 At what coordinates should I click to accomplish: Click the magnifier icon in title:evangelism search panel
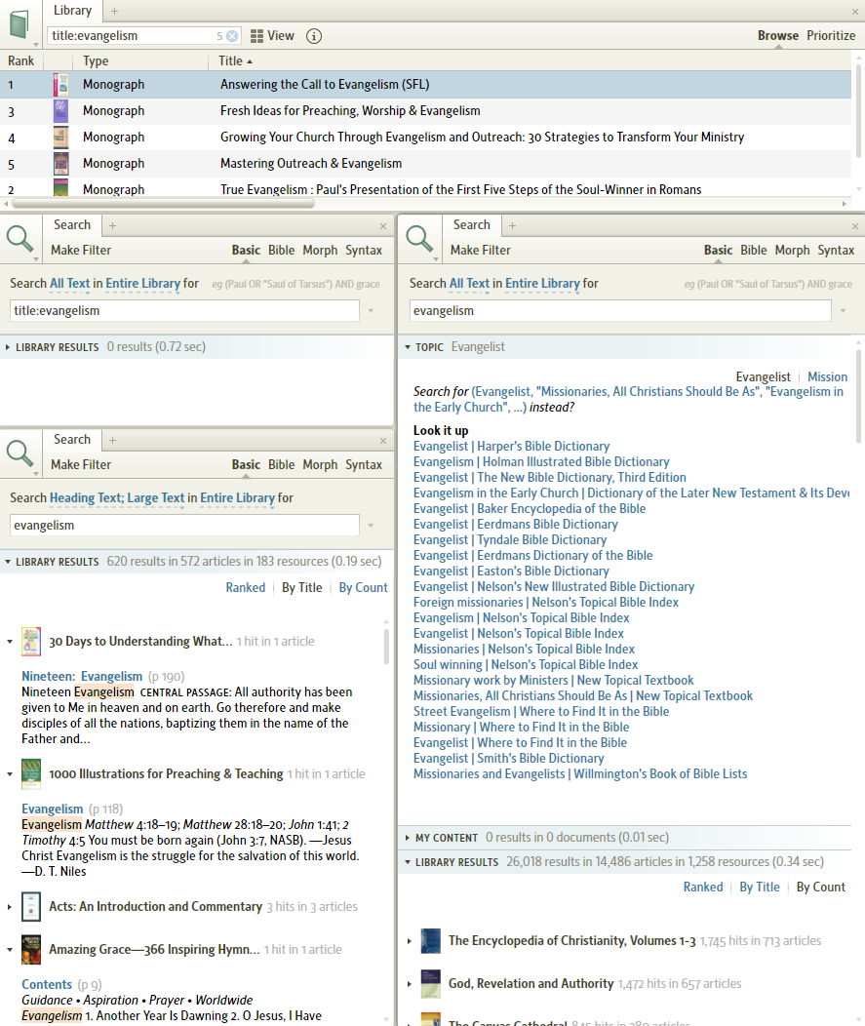pos(20,239)
